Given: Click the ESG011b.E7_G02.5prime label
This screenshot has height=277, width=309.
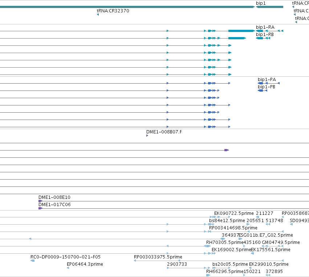Looking at the screenshot, I should pos(266,235).
